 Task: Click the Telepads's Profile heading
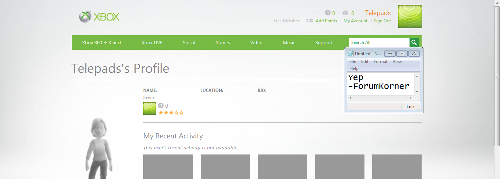[120, 68]
